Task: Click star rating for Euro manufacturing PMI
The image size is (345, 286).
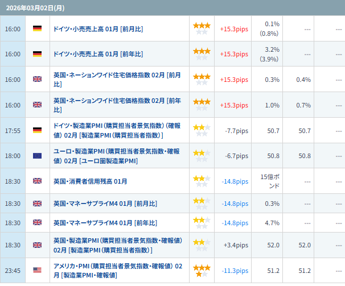Action: click(202, 156)
